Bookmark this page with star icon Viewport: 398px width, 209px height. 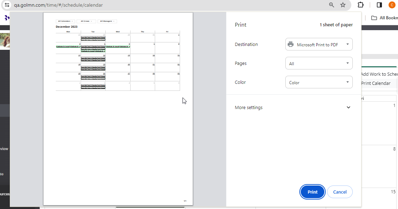click(x=343, y=5)
